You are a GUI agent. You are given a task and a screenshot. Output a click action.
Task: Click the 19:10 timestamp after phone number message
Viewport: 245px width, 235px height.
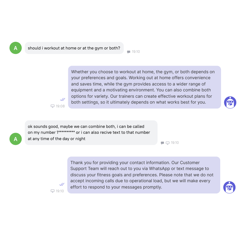[x=175, y=143]
